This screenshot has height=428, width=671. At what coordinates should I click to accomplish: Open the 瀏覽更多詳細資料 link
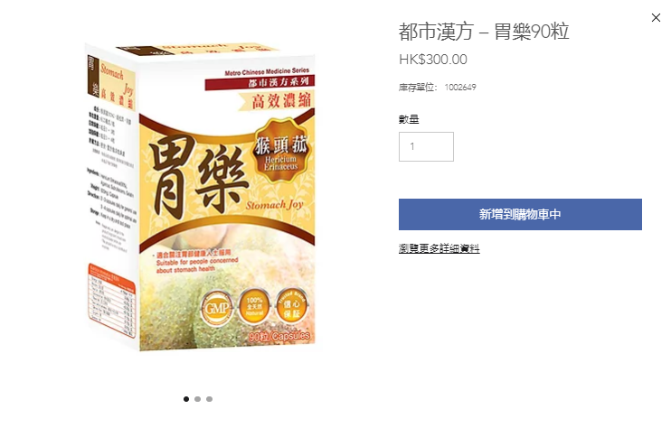pyautogui.click(x=439, y=248)
